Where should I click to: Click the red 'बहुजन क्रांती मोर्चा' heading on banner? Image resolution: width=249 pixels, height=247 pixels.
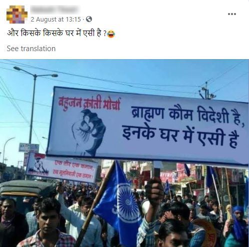coord(89,103)
